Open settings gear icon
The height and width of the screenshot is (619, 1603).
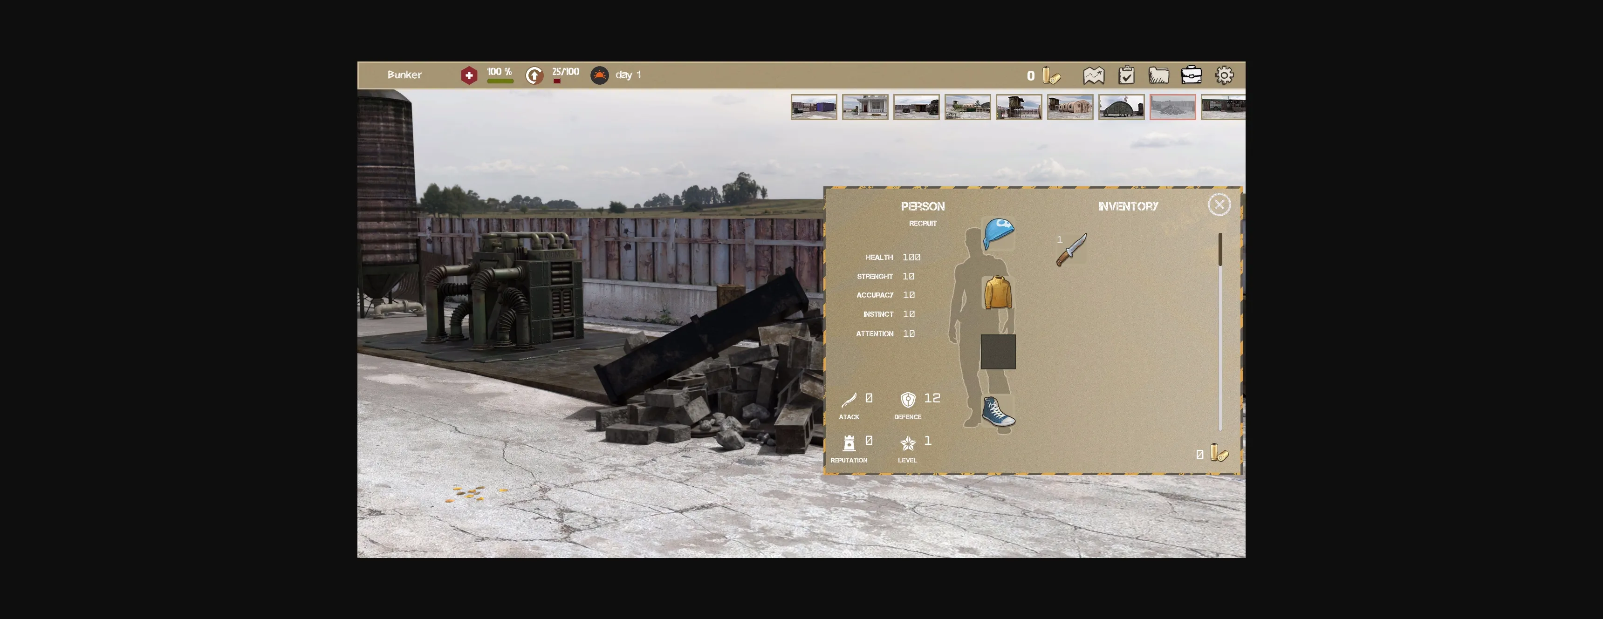(1224, 75)
